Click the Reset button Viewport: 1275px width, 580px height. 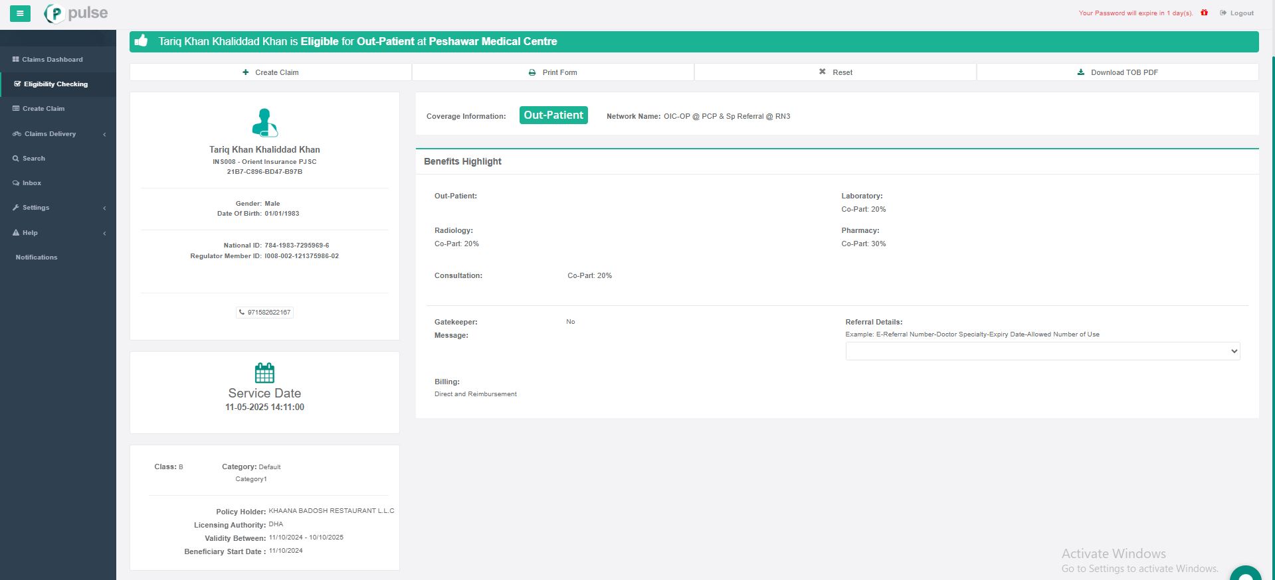coord(835,72)
